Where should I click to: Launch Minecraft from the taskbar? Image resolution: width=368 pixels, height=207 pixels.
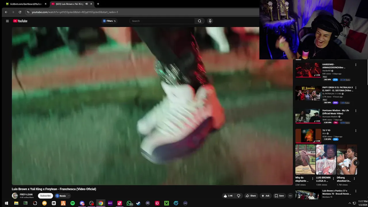[166, 203]
